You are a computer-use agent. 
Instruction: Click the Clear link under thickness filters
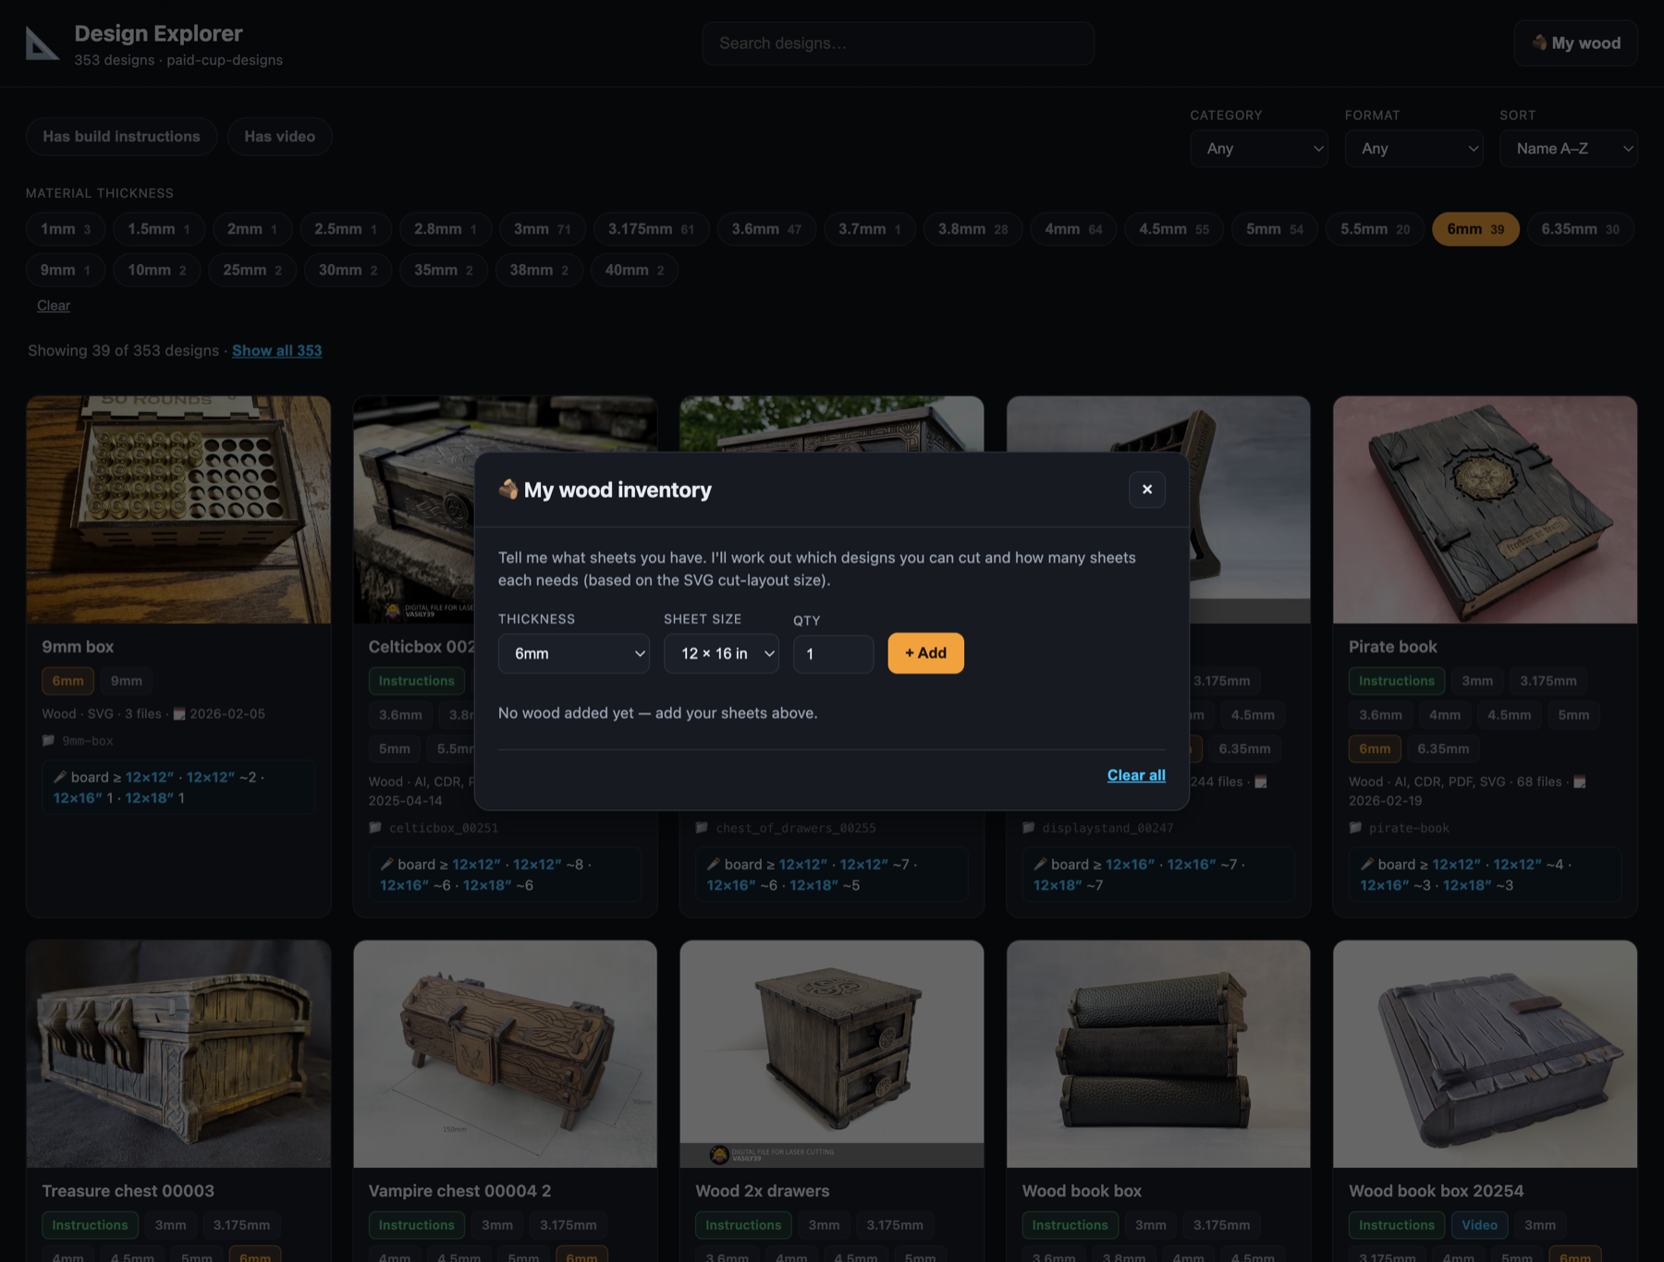point(54,306)
